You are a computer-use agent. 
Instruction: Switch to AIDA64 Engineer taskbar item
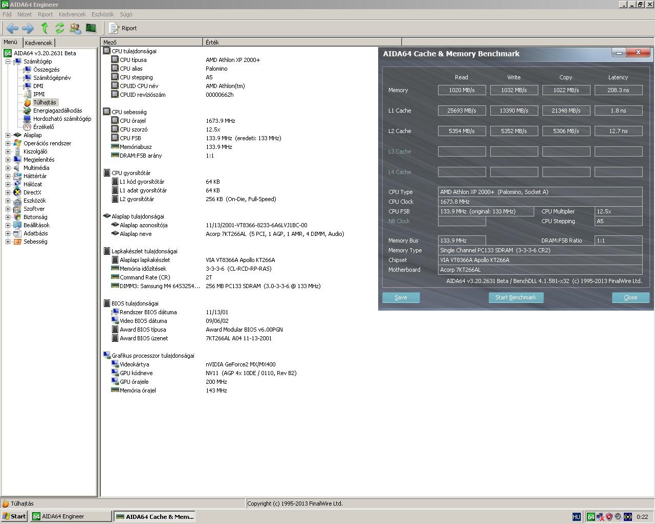71,516
